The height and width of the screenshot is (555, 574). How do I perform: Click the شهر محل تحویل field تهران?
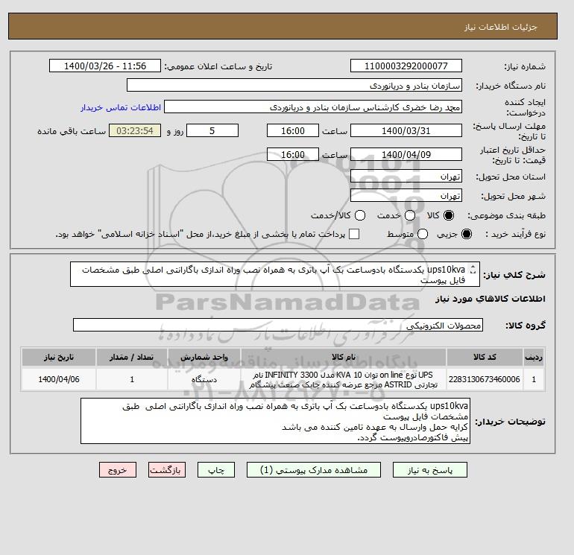pos(406,195)
